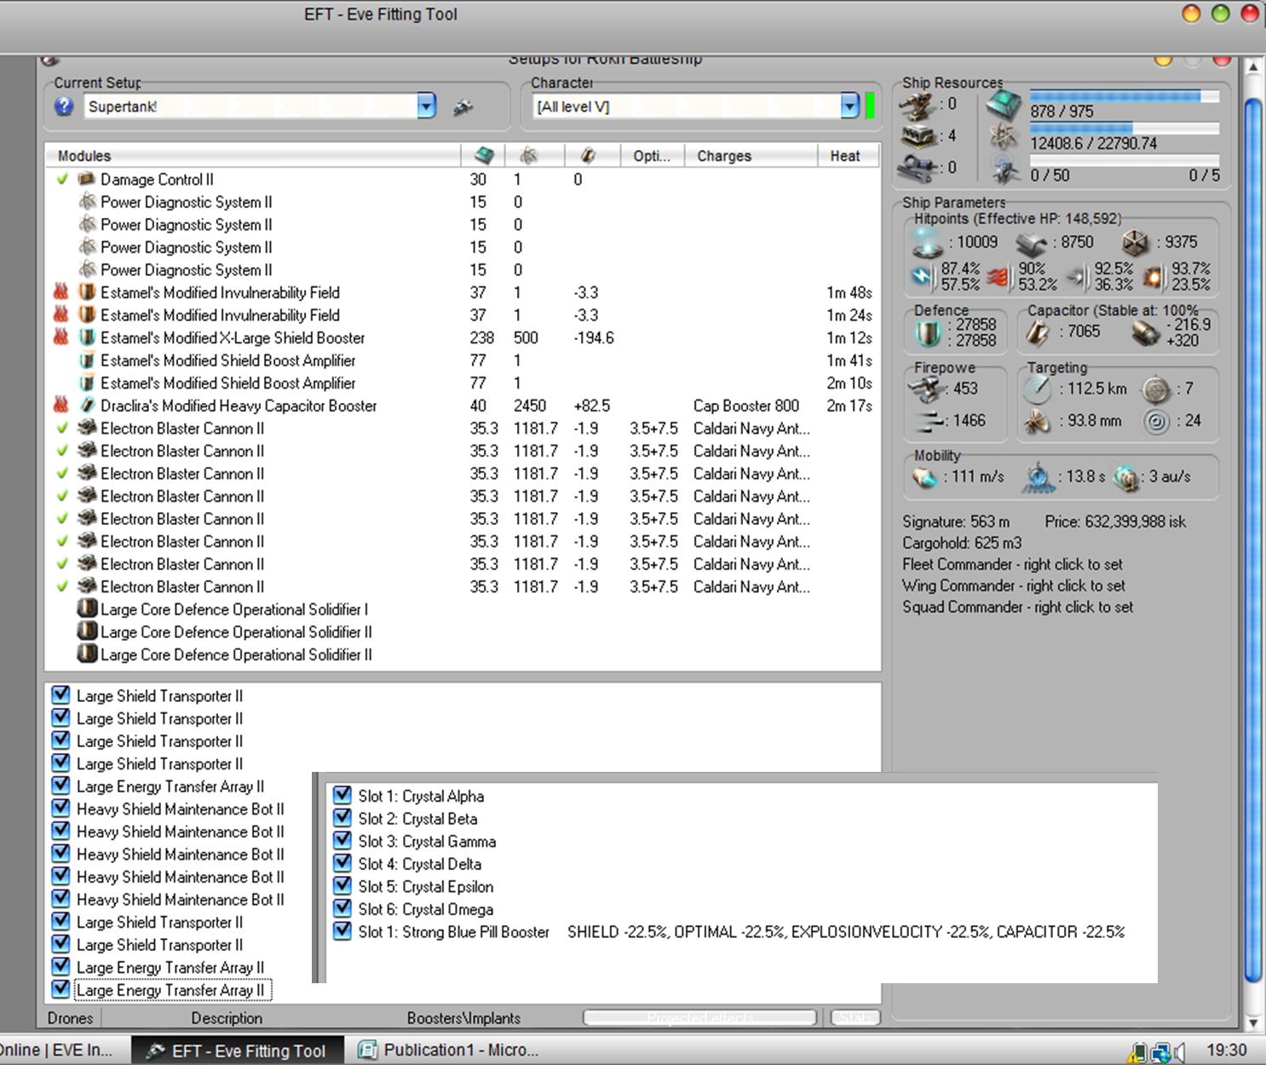Click the Heat column header

tap(849, 156)
